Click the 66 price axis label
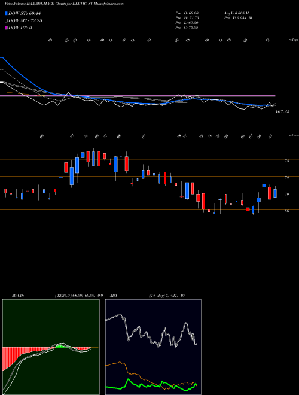Screen dimensions: 299x395 (286, 211)
